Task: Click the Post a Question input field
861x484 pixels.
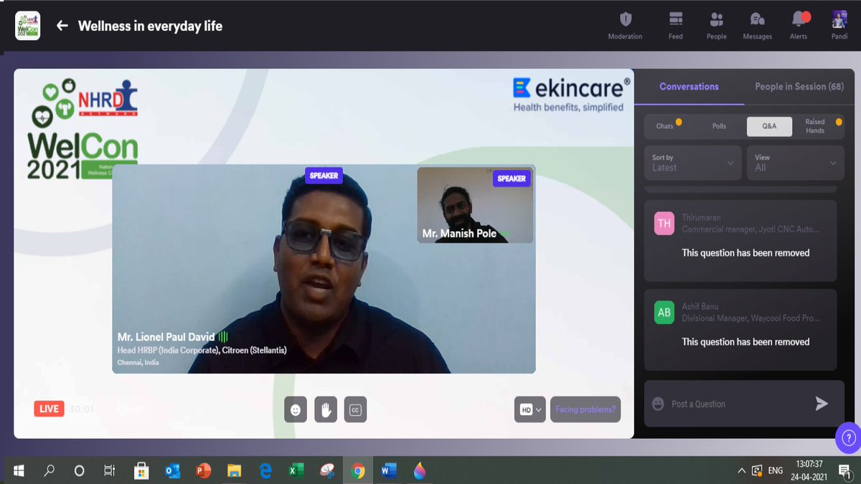Action: point(735,404)
